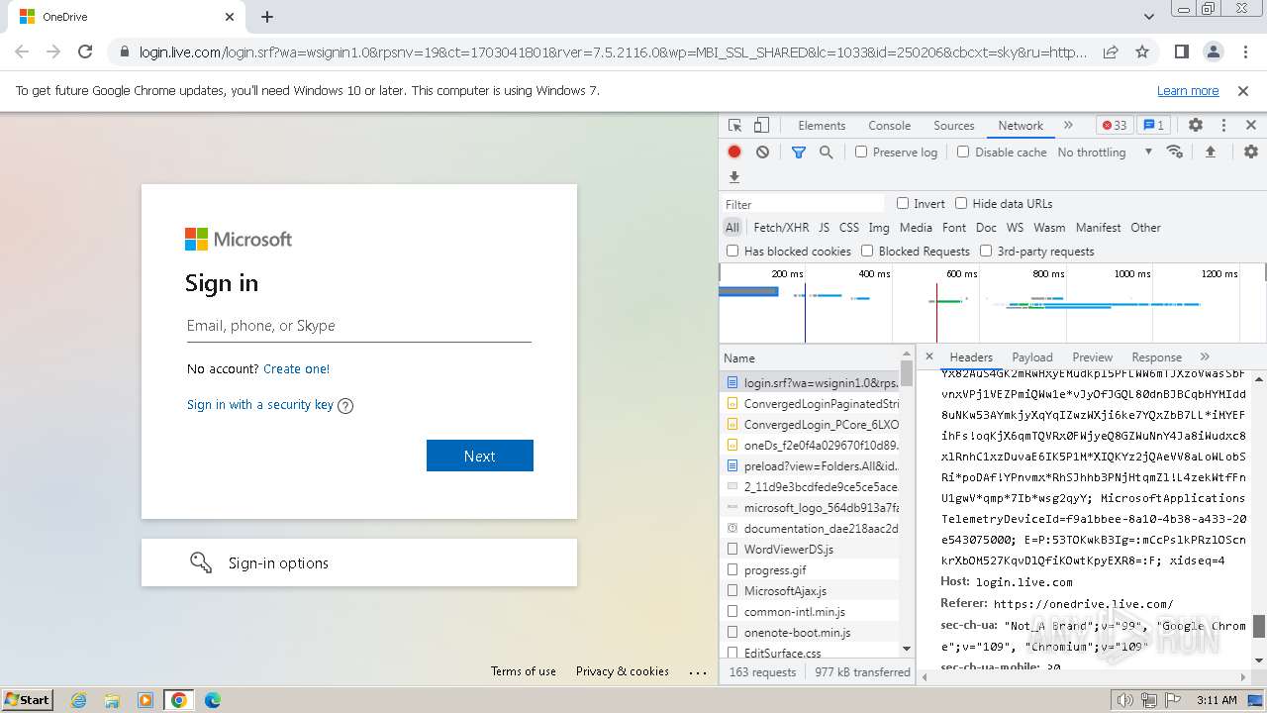Open the Response tab
1267x713 pixels.
[1156, 357]
